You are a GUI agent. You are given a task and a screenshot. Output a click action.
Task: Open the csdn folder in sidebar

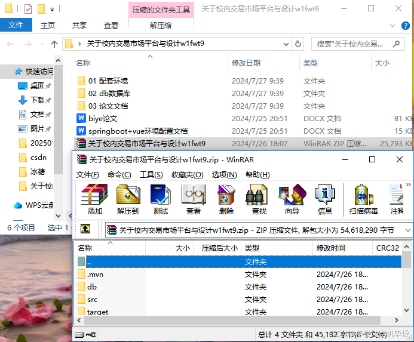33,158
